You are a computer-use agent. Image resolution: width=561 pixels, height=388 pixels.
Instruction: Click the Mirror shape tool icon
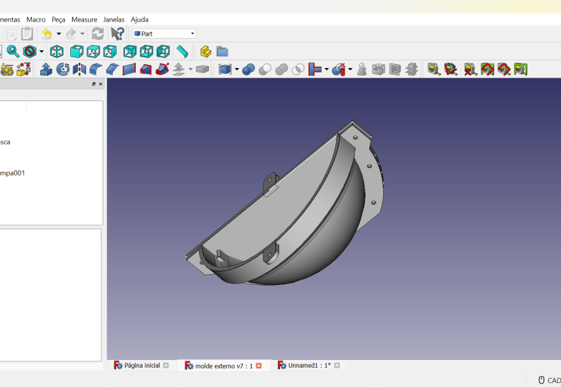(x=79, y=69)
